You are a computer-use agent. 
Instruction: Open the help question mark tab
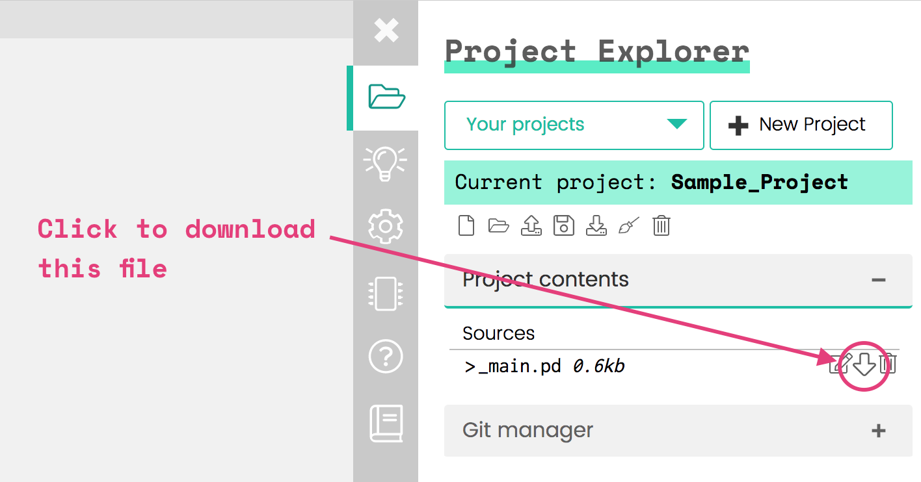[x=386, y=357]
